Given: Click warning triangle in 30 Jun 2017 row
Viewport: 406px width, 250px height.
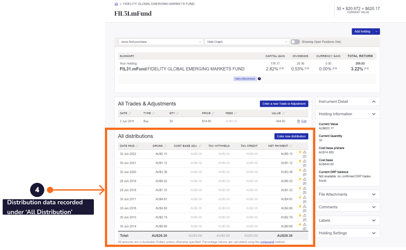Looking at the screenshot, I should click(x=305, y=197).
